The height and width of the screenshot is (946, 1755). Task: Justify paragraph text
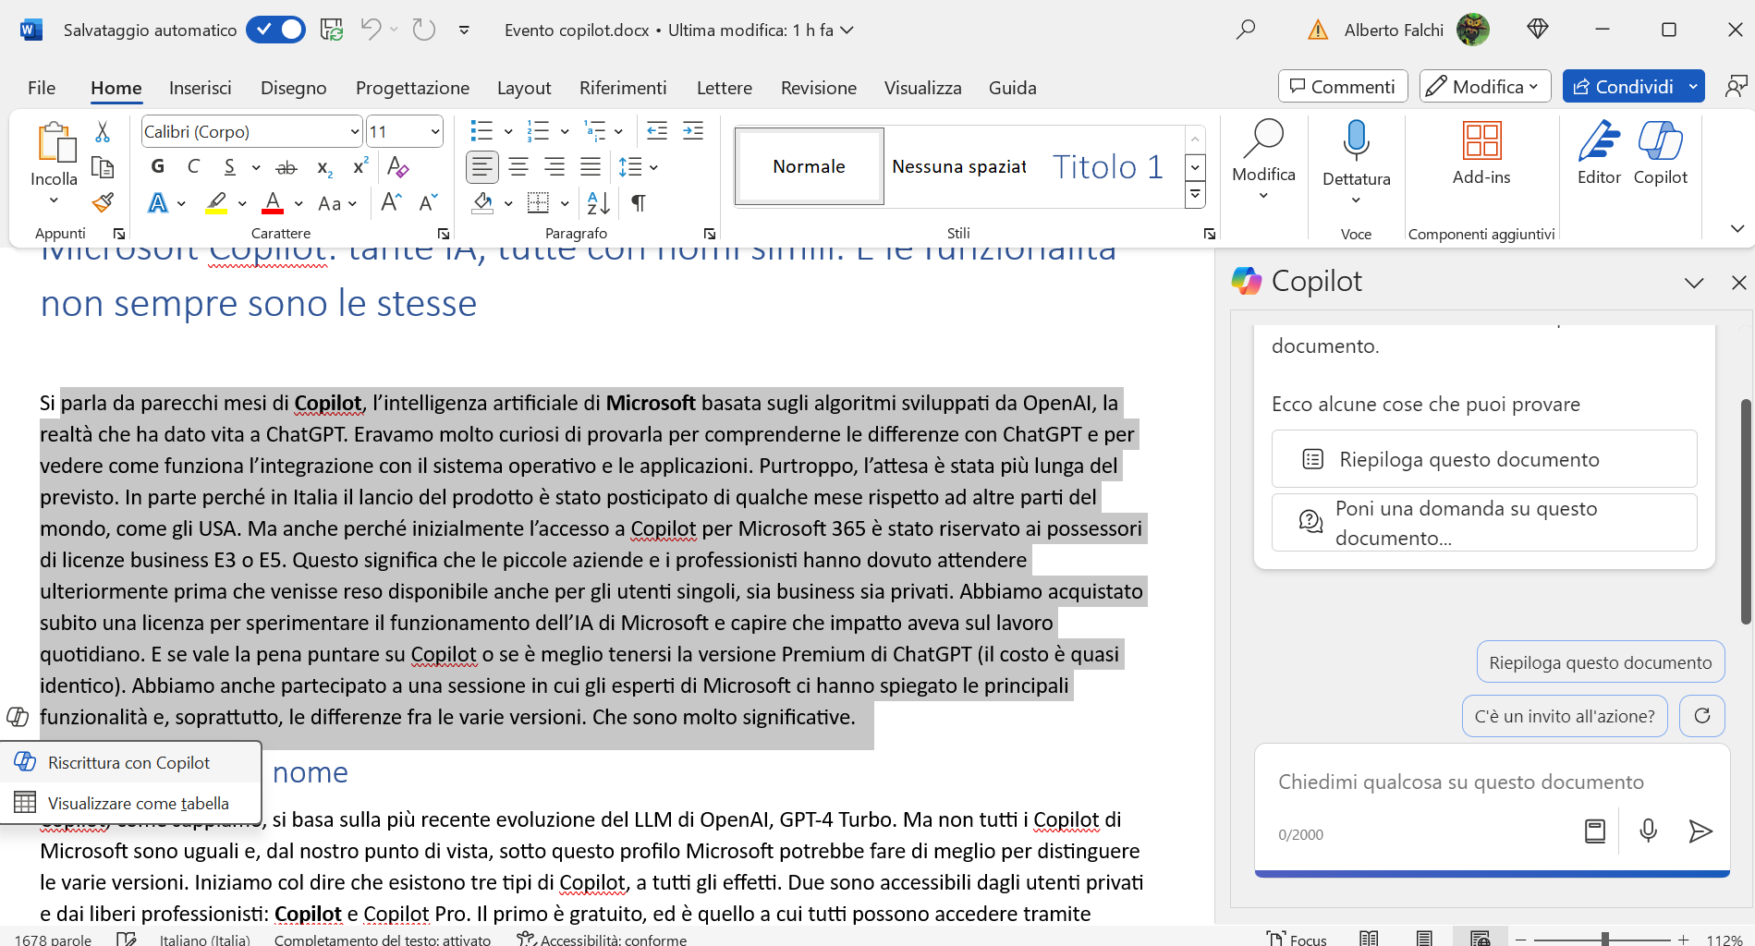pyautogui.click(x=591, y=167)
